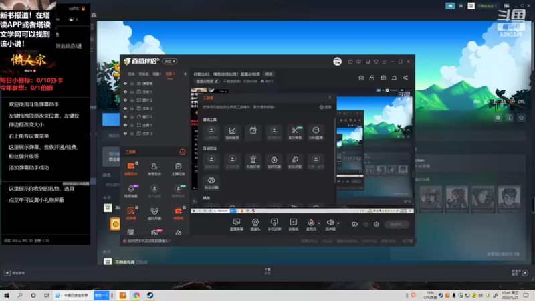Click the star favorite icon in Steam window

coord(521,118)
